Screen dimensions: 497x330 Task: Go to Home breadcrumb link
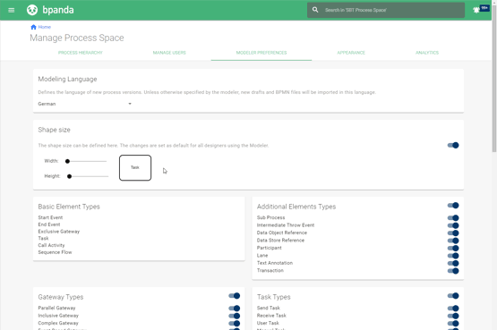point(45,27)
